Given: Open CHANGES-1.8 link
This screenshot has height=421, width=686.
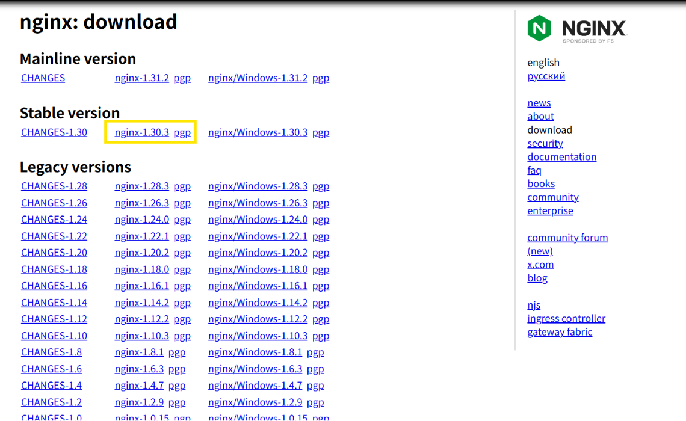Looking at the screenshot, I should (52, 352).
